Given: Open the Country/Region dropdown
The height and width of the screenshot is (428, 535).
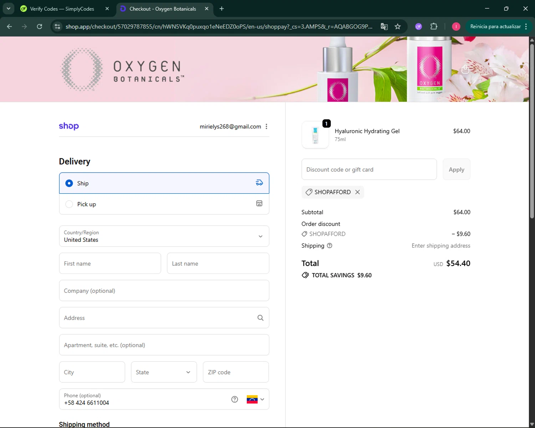Looking at the screenshot, I should tap(164, 236).
